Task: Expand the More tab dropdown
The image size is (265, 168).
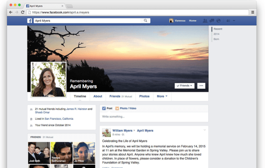Action: click(162, 96)
